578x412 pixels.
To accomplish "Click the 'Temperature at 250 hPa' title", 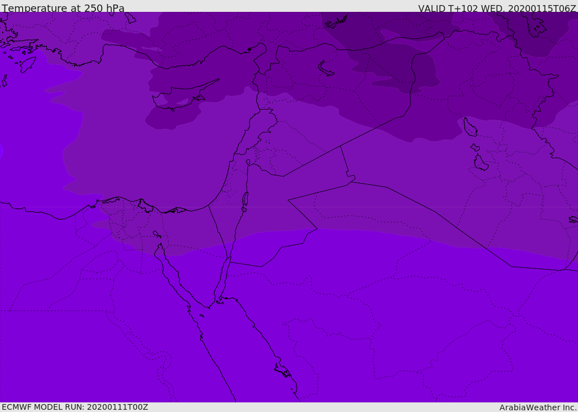I will [63, 8].
